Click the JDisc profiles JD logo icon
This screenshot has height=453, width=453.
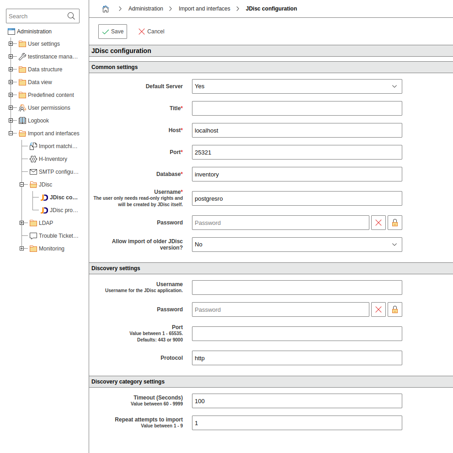[44, 210]
